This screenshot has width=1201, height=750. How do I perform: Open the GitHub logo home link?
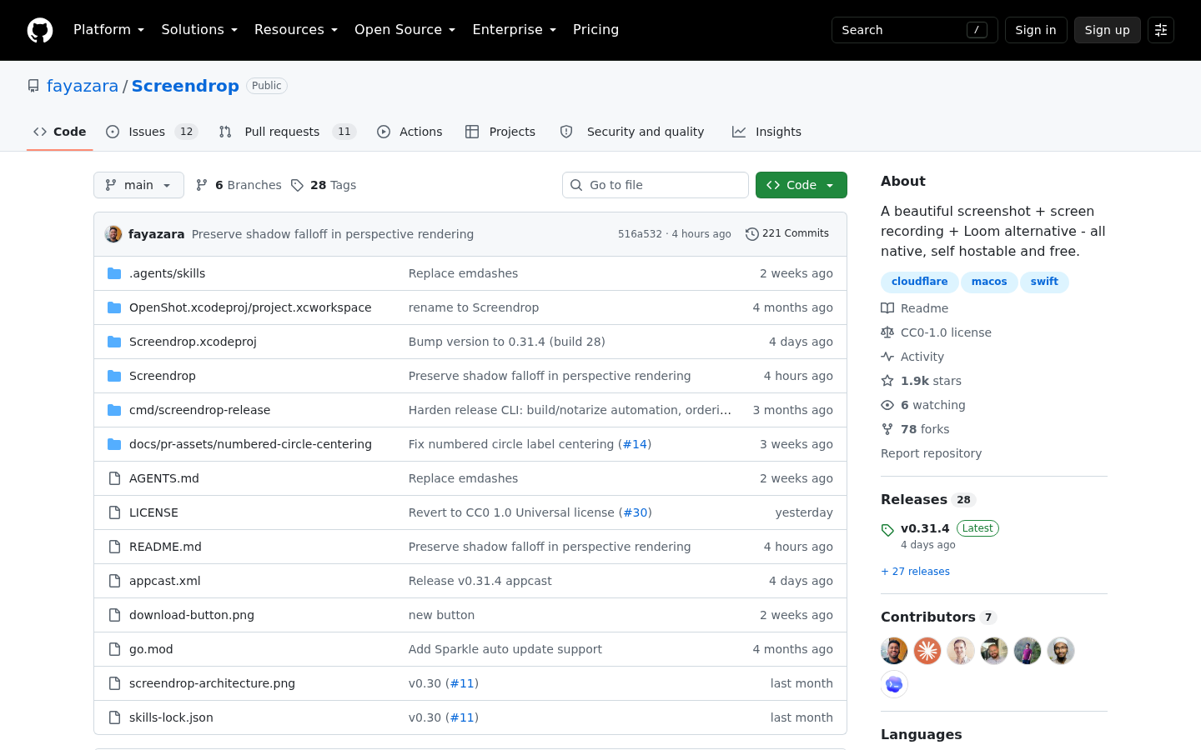coord(40,30)
